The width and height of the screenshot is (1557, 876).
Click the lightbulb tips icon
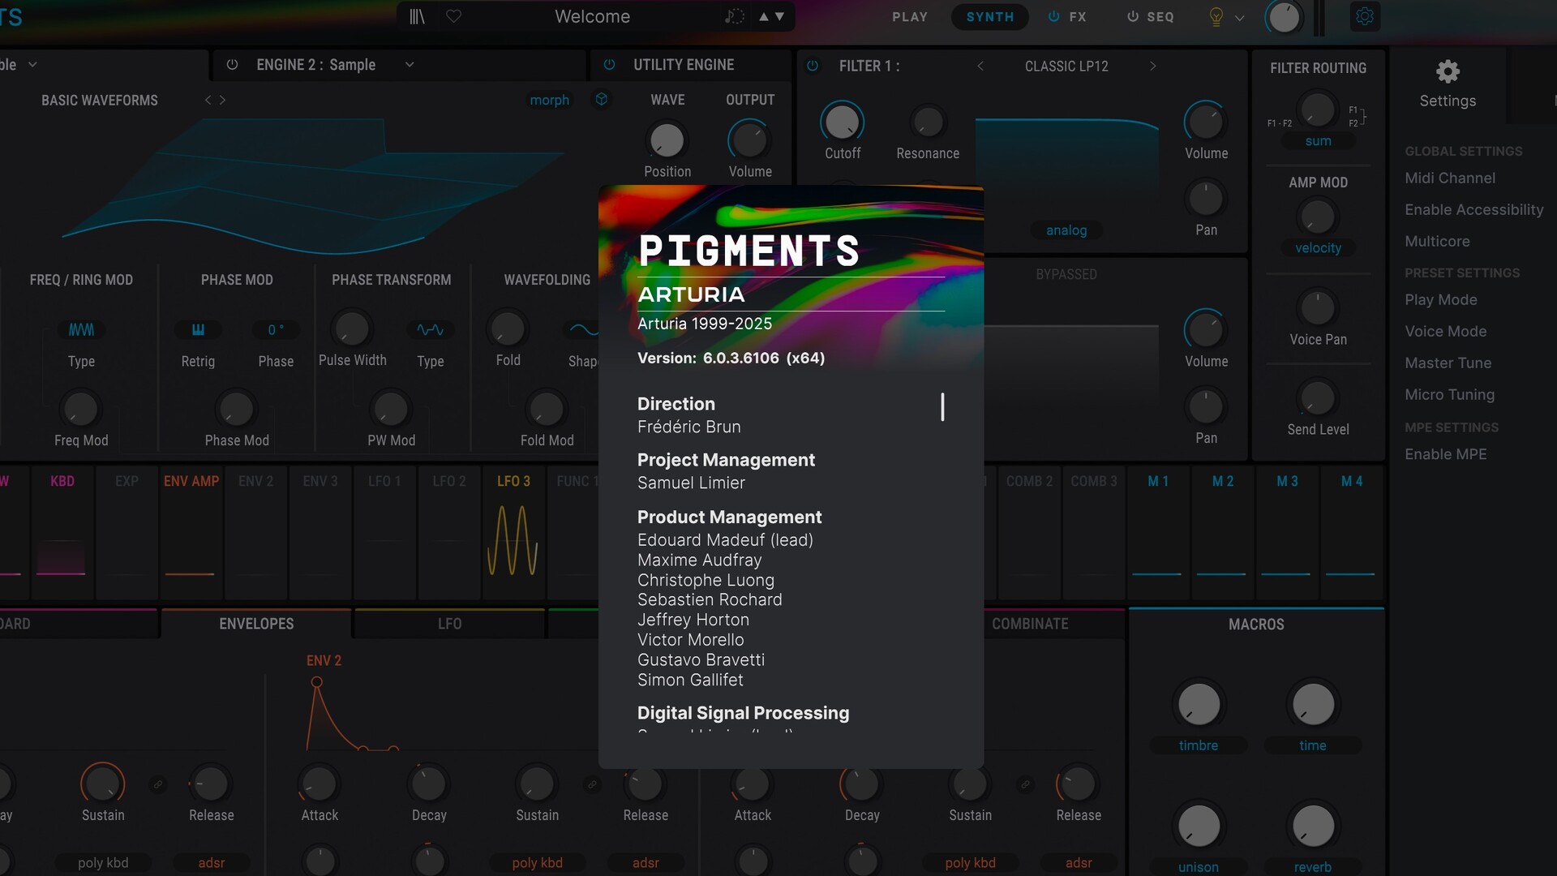(1216, 17)
